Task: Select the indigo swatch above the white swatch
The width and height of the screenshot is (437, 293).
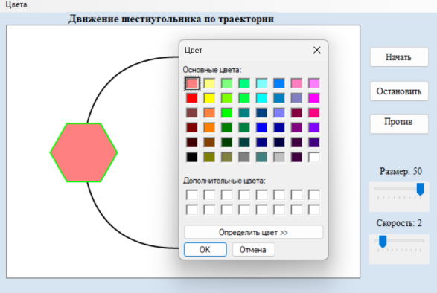Action: coord(314,142)
